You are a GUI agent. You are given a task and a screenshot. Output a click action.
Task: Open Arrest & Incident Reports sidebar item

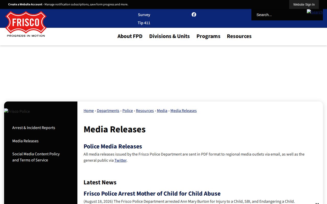34,128
